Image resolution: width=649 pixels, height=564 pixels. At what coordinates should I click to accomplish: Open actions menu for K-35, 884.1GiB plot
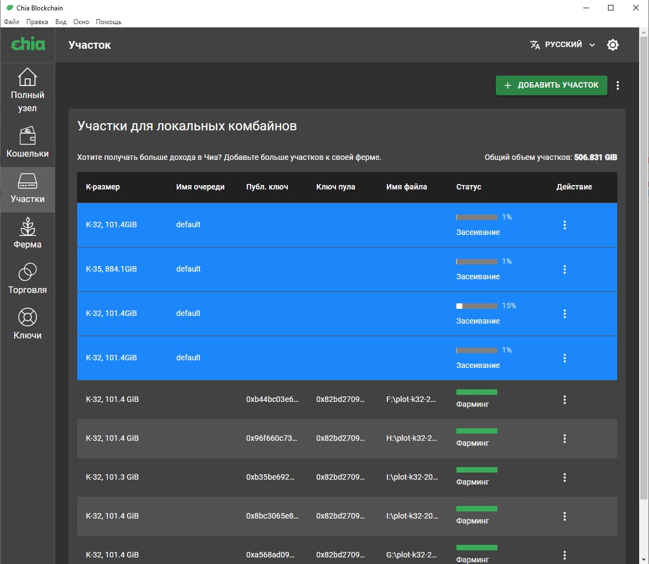565,269
